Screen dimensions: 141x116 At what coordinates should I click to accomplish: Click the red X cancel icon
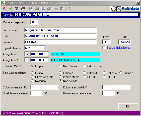4,9
